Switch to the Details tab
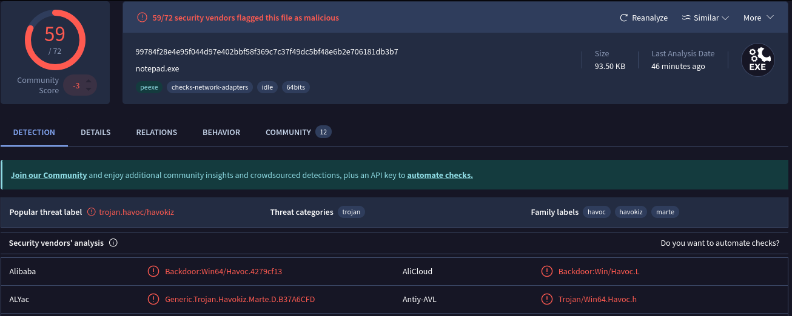This screenshot has height=316, width=792. [95, 132]
